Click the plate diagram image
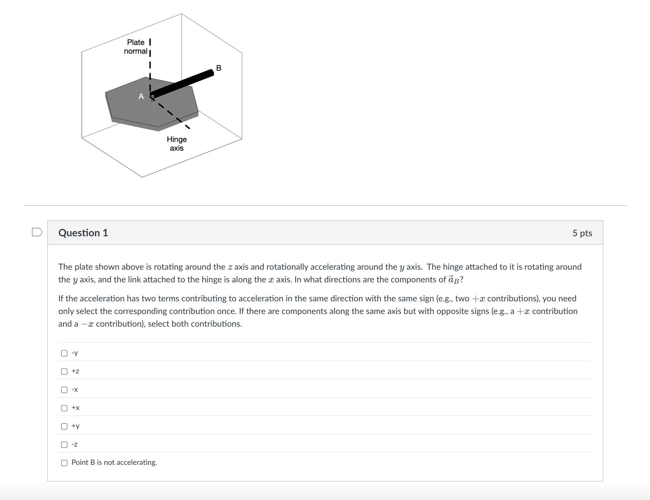 (162, 95)
